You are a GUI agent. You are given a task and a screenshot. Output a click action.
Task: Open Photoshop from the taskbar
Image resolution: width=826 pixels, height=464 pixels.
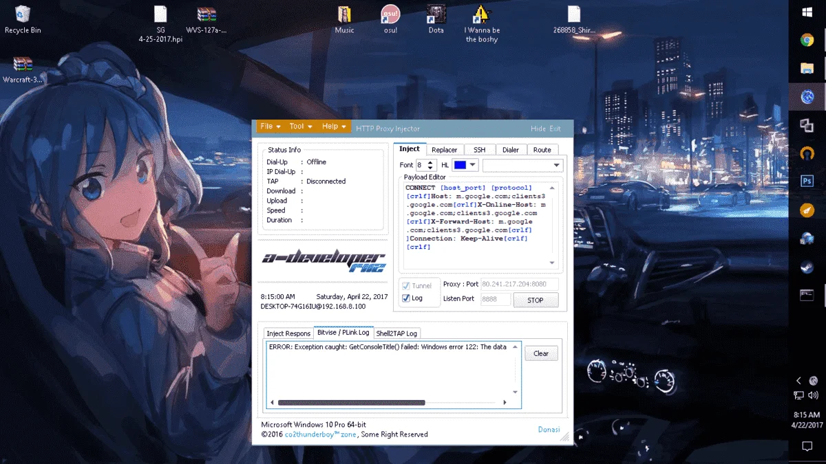click(x=807, y=181)
